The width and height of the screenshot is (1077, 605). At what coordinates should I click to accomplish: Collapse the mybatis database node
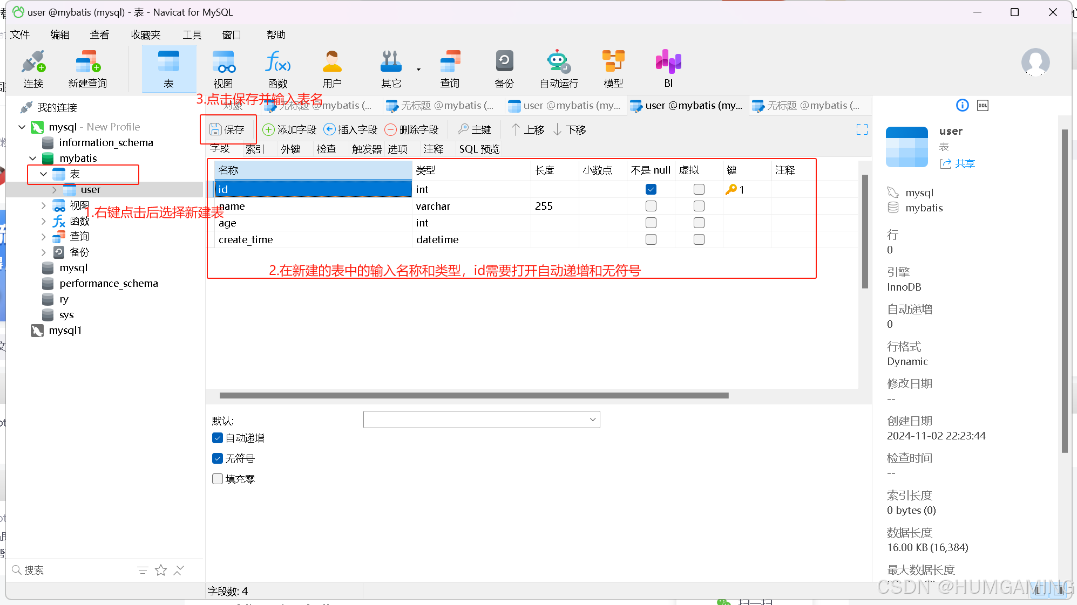33,158
